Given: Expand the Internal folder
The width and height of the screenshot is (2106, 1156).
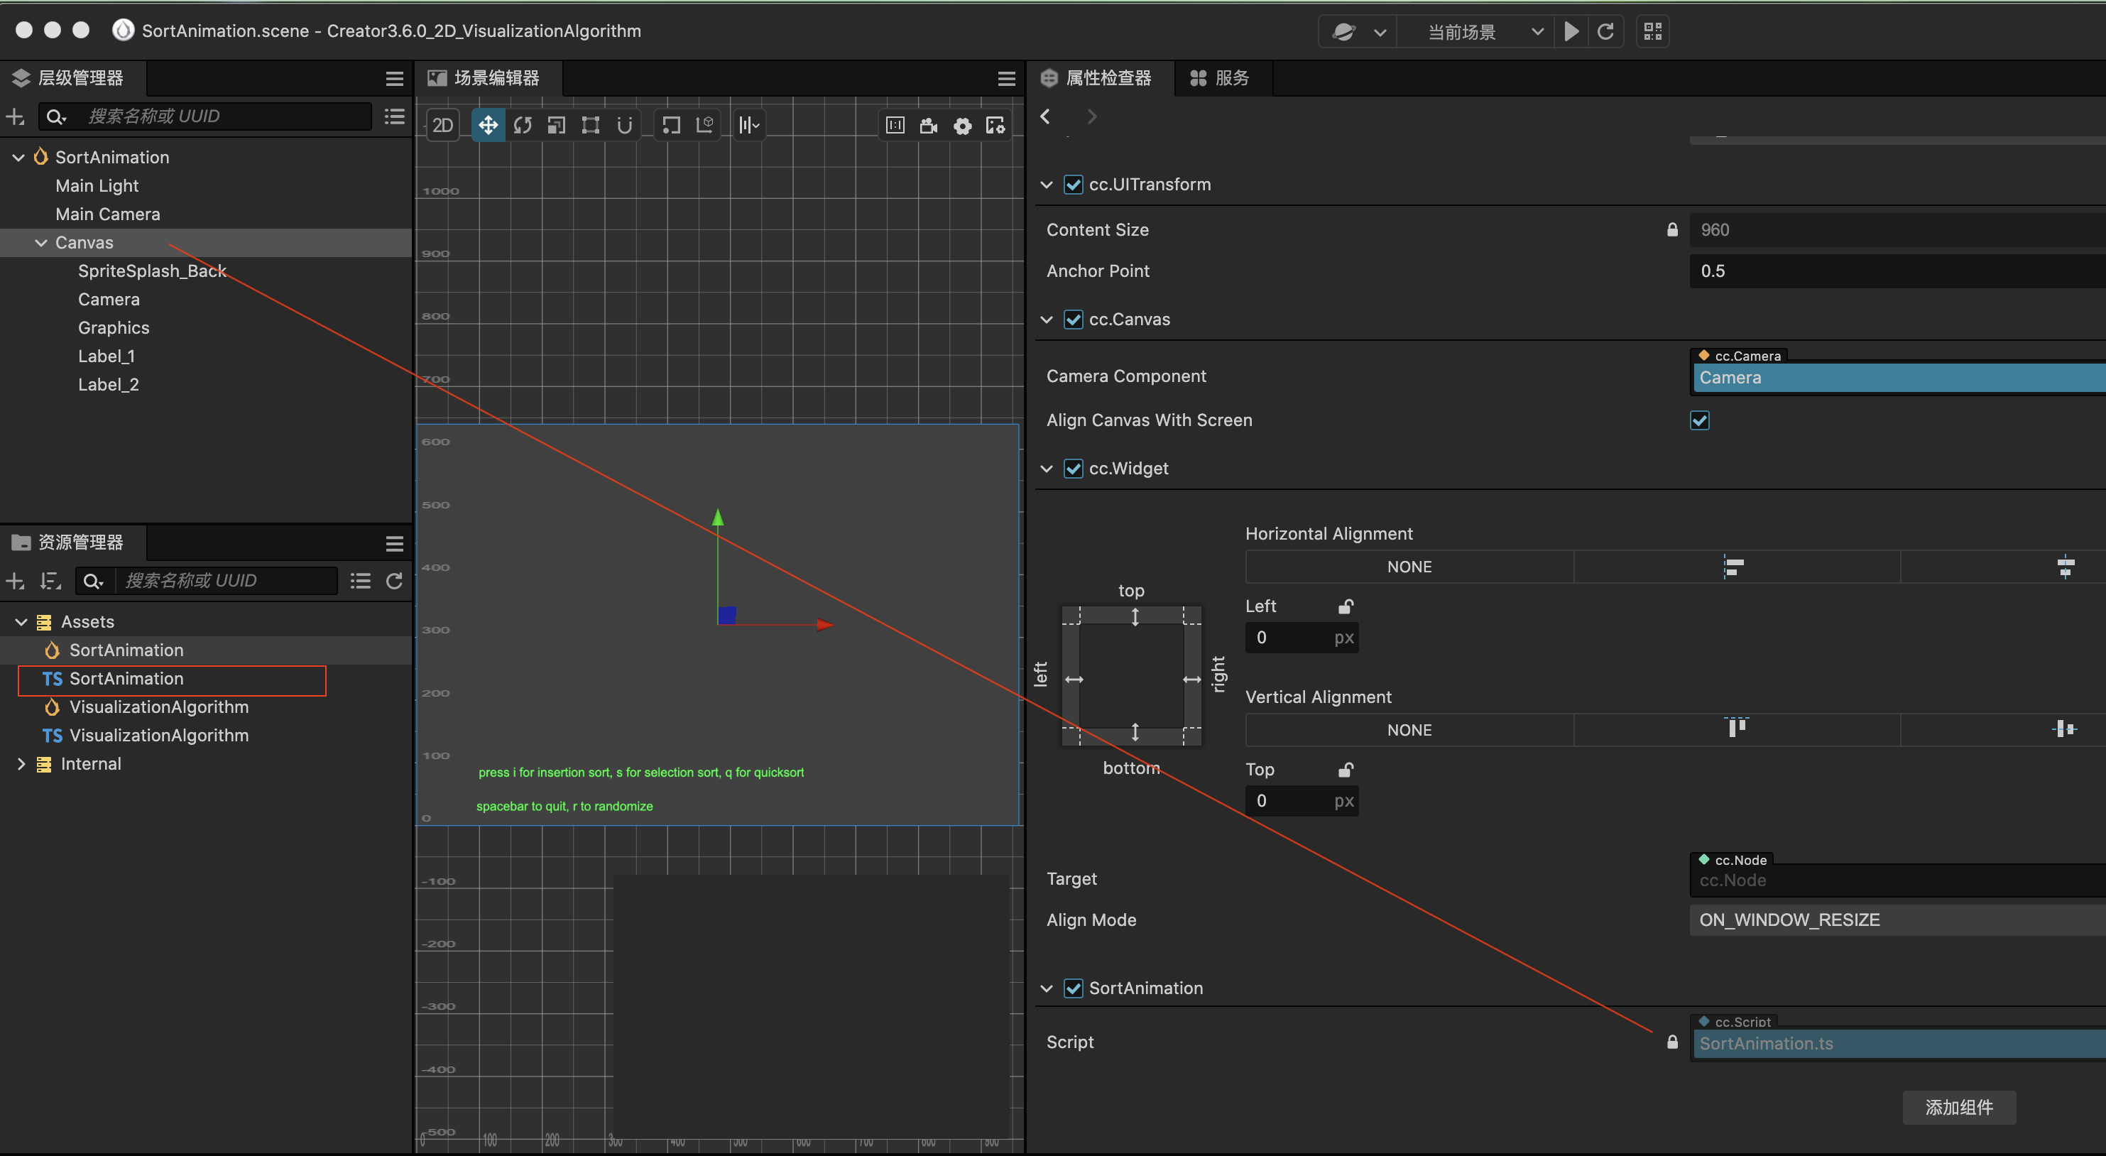Looking at the screenshot, I should 21,765.
